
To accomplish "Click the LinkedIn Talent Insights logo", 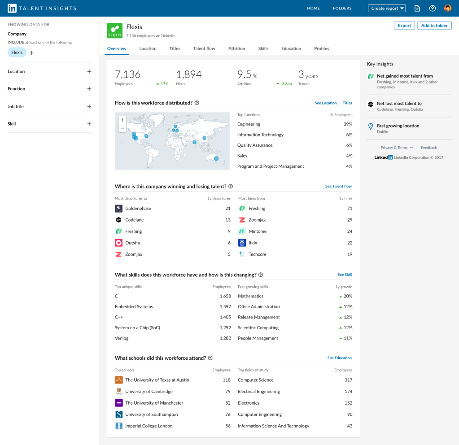I will click(x=41, y=8).
